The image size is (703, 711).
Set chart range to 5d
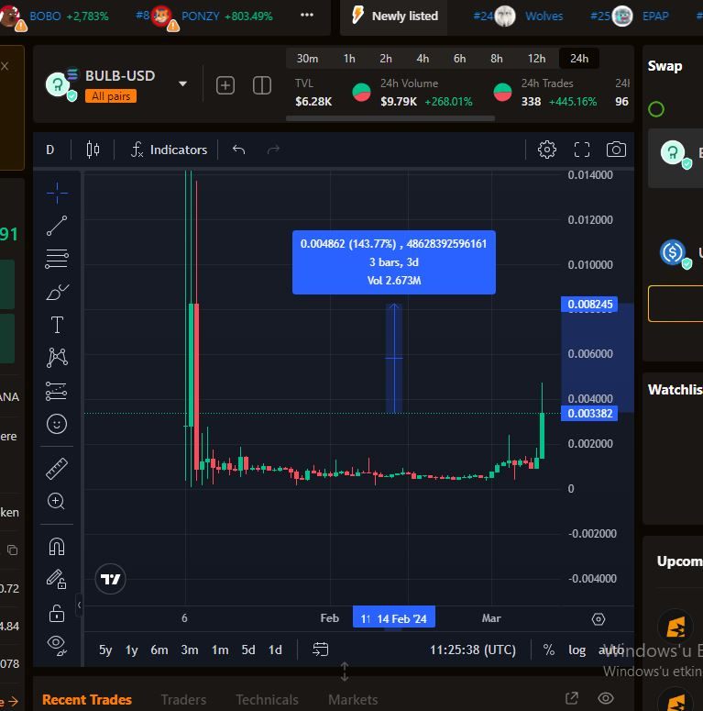coord(248,650)
